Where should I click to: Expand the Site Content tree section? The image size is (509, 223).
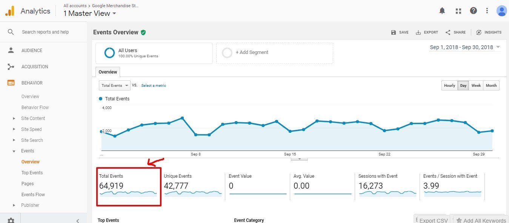point(14,118)
